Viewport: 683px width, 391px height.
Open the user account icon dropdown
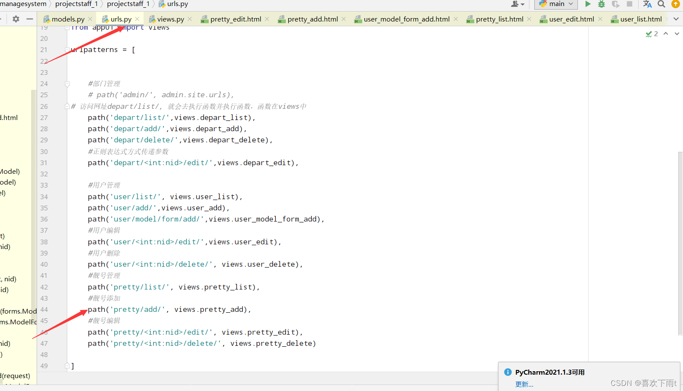click(517, 4)
